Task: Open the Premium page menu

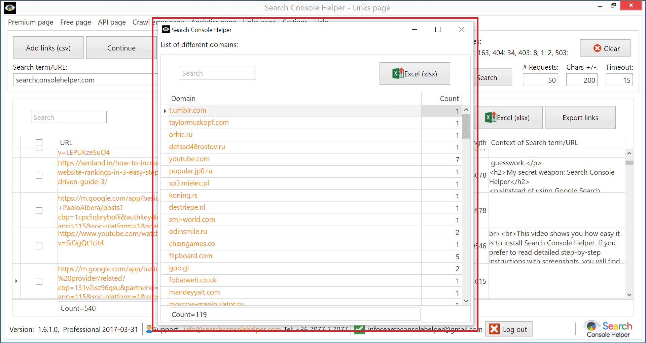Action: click(x=31, y=22)
